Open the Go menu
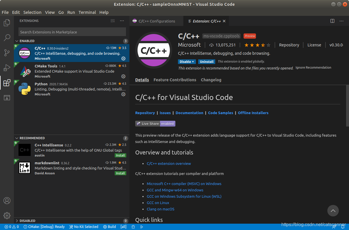This screenshot has height=230, width=349. tap(61, 12)
